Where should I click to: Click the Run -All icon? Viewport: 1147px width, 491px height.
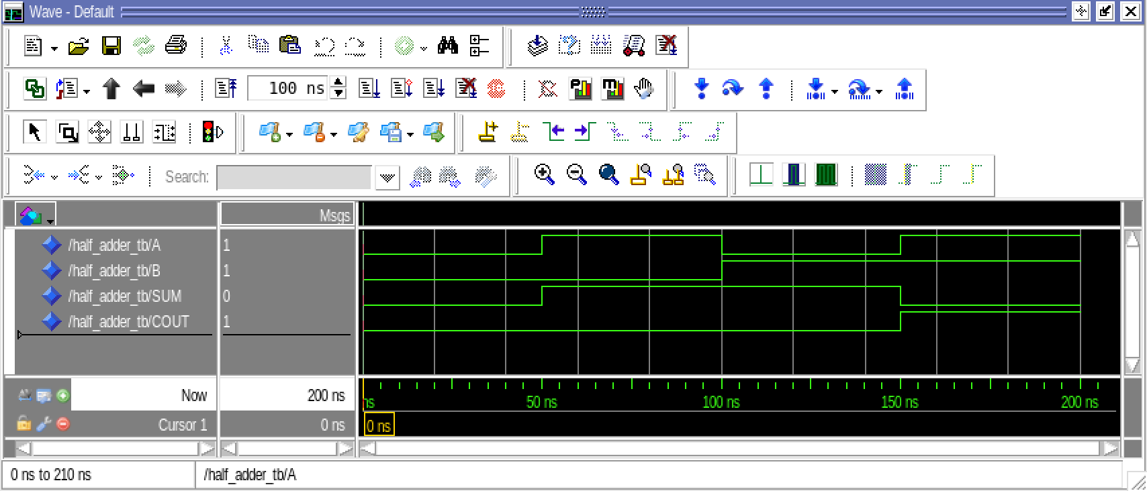433,89
